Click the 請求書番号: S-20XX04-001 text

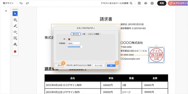coord(133,28)
